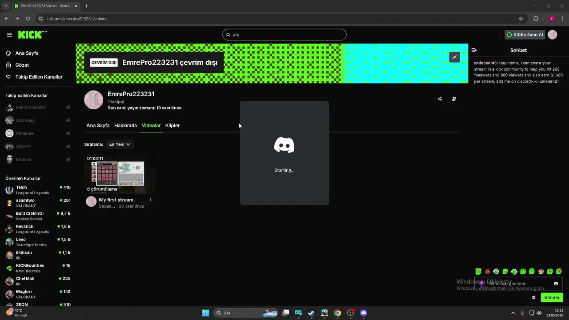
Task: Open Chrome extensions puzzle icon
Action: 536,19
